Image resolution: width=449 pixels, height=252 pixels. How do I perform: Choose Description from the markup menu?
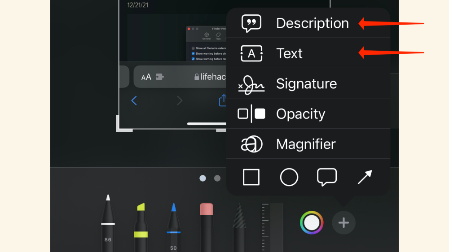312,23
